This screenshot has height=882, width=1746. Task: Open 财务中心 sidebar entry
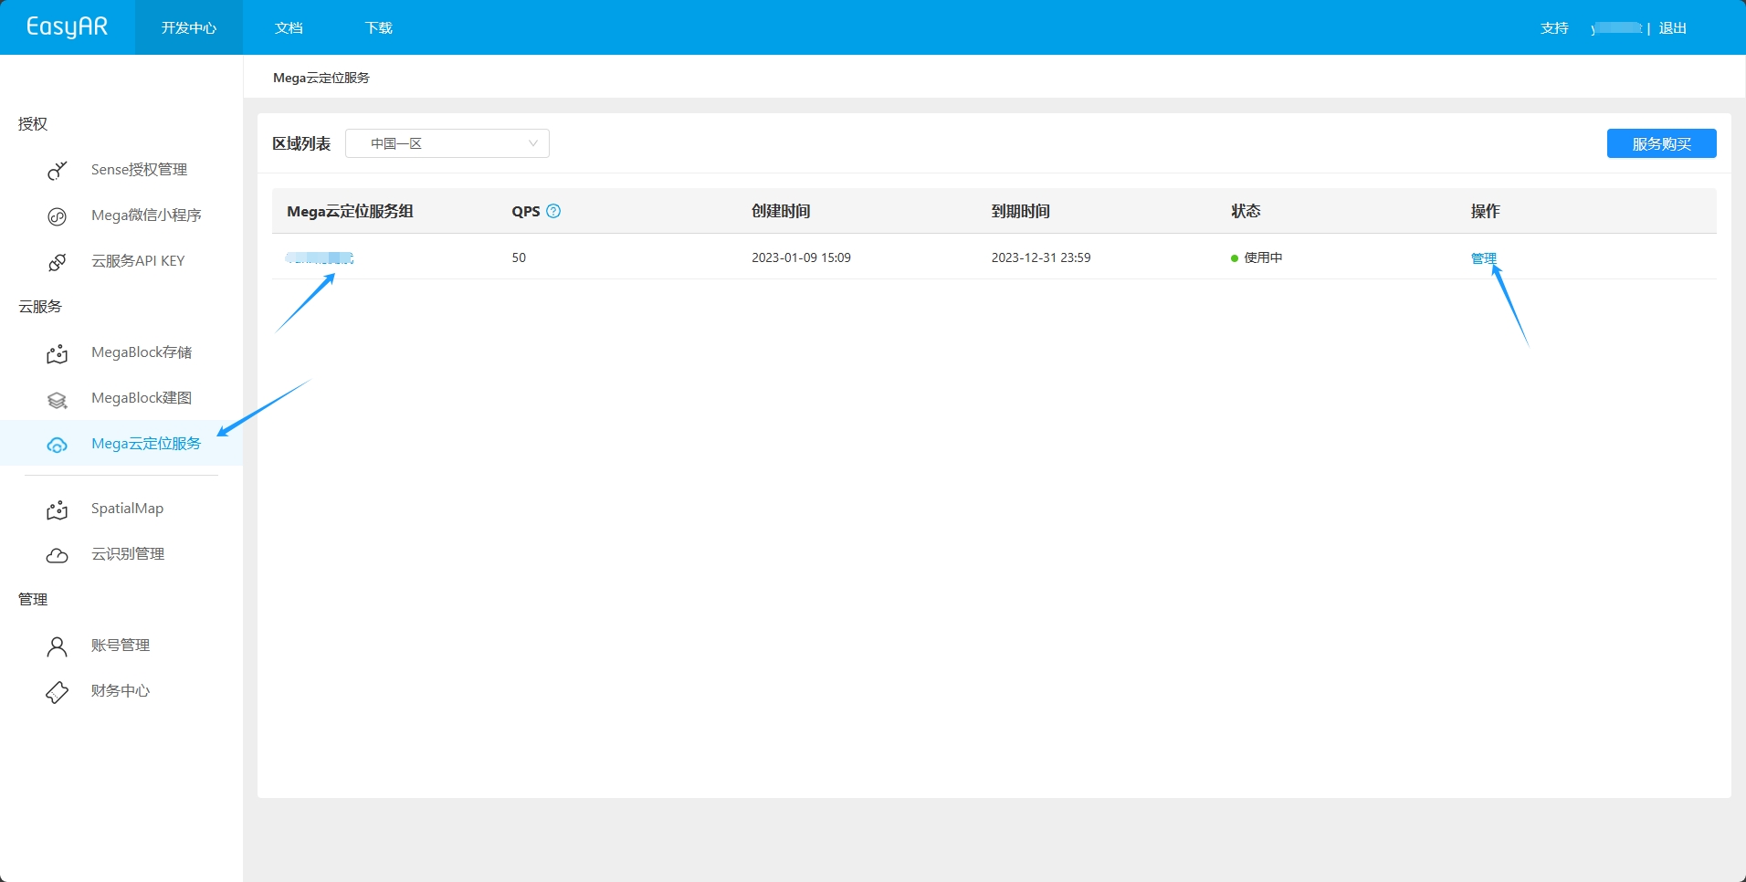121,691
